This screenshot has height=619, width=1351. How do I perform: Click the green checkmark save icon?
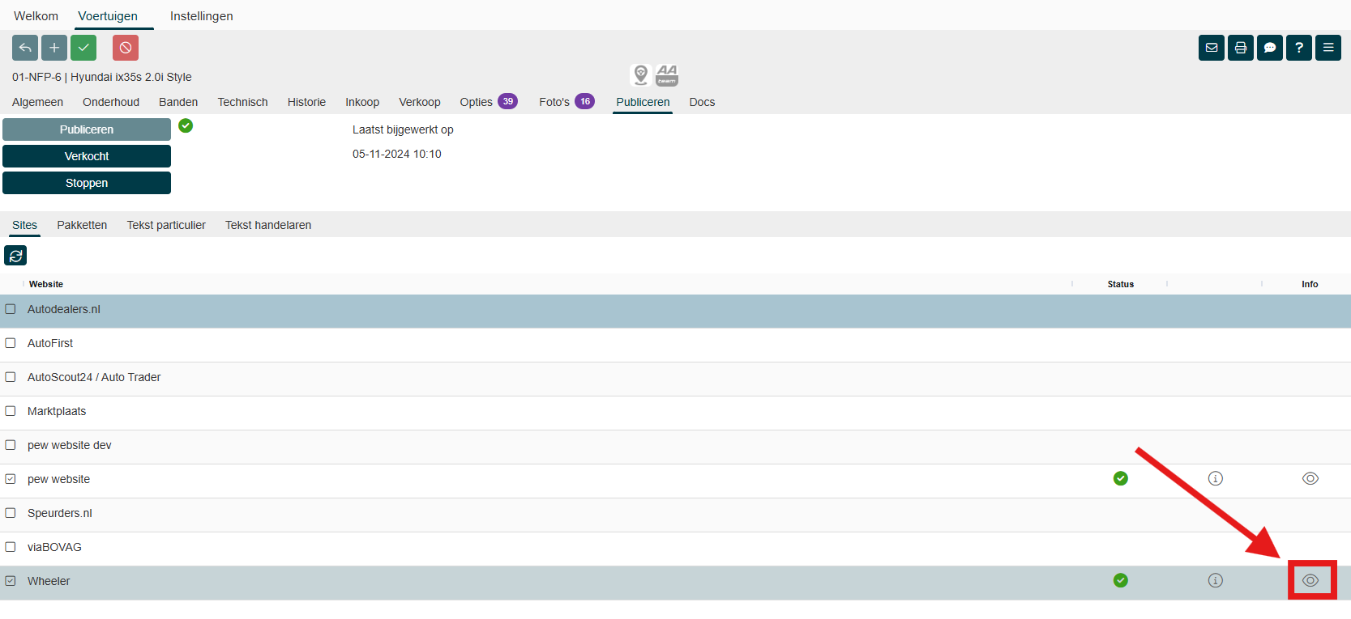tap(83, 48)
